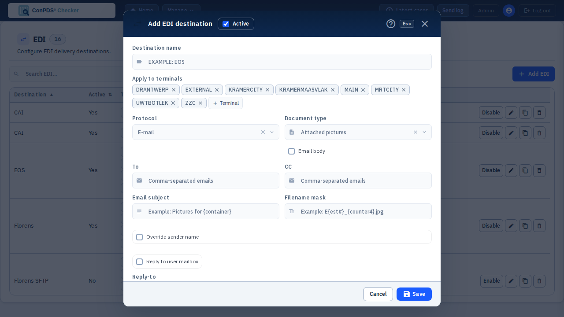Click the Search EDI field in background

click(x=66, y=74)
